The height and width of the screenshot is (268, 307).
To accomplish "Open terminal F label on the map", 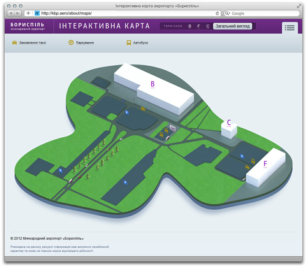I will [265, 164].
